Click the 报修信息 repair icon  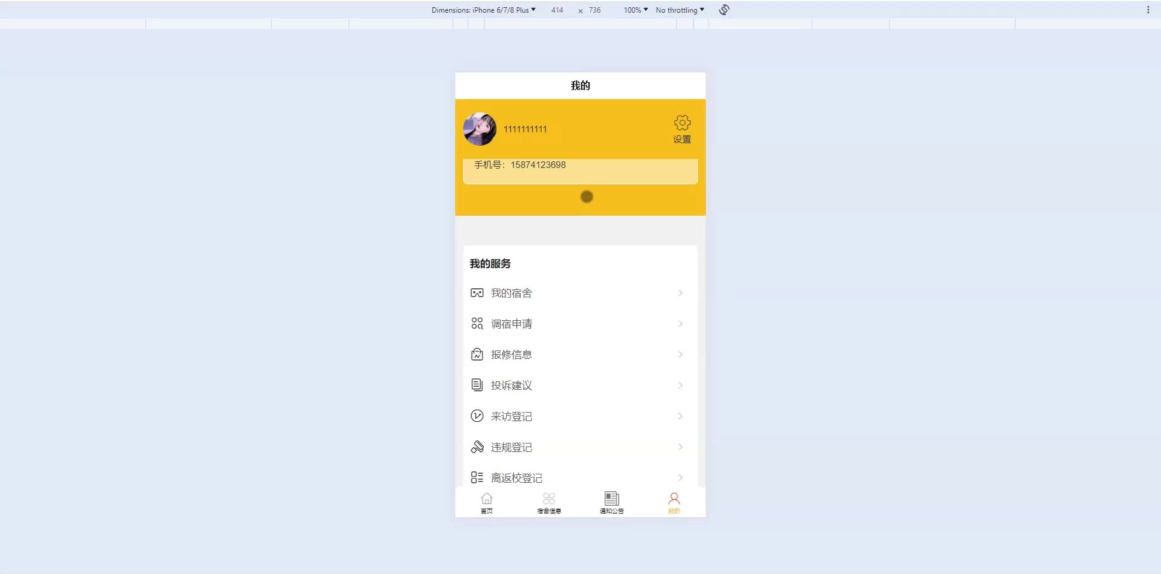(477, 355)
